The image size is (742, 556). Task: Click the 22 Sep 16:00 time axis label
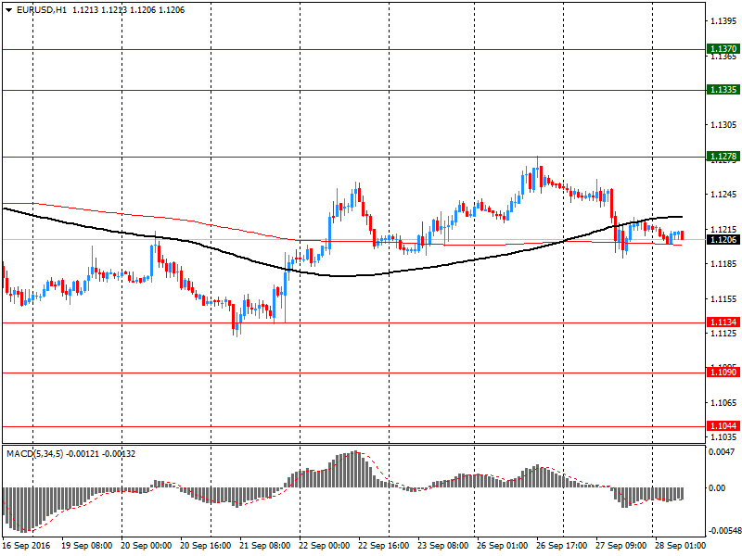(384, 545)
